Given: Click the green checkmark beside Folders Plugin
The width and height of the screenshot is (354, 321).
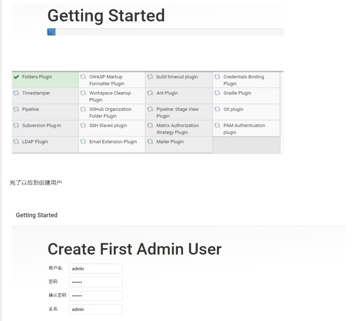Looking at the screenshot, I should (16, 77).
